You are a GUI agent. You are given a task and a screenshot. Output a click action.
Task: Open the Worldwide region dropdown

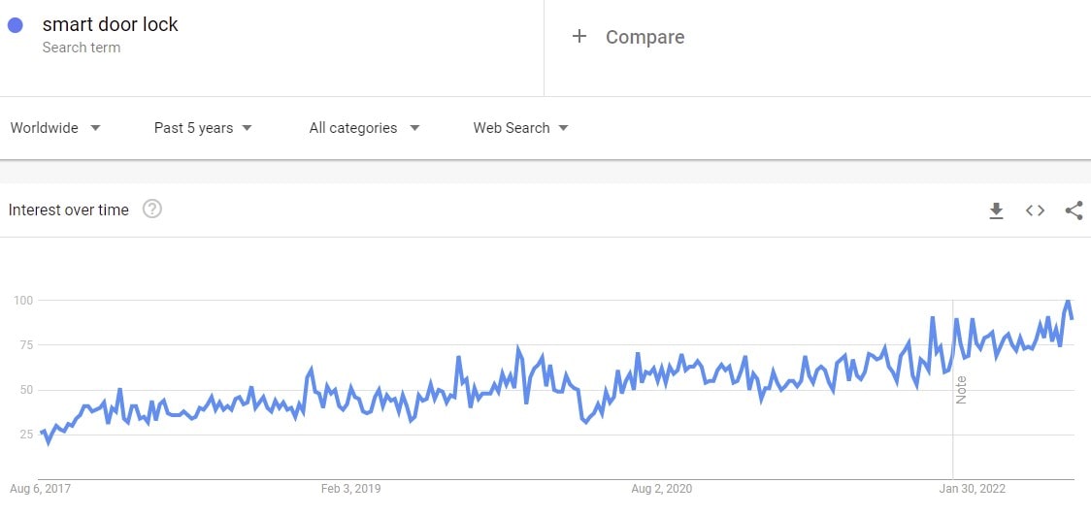point(55,128)
